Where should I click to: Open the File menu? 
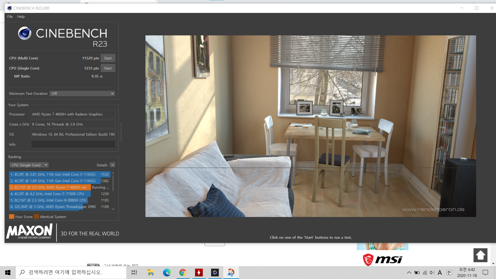pyautogui.click(x=10, y=17)
